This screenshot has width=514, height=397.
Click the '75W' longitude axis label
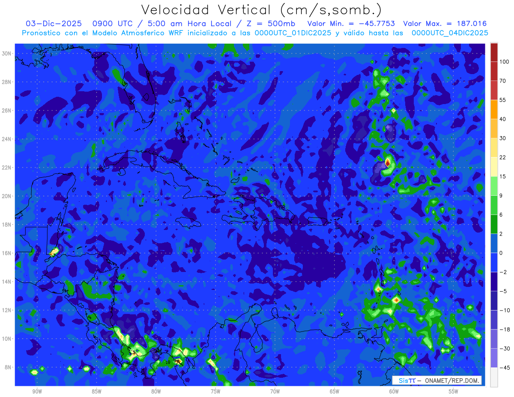(x=215, y=391)
